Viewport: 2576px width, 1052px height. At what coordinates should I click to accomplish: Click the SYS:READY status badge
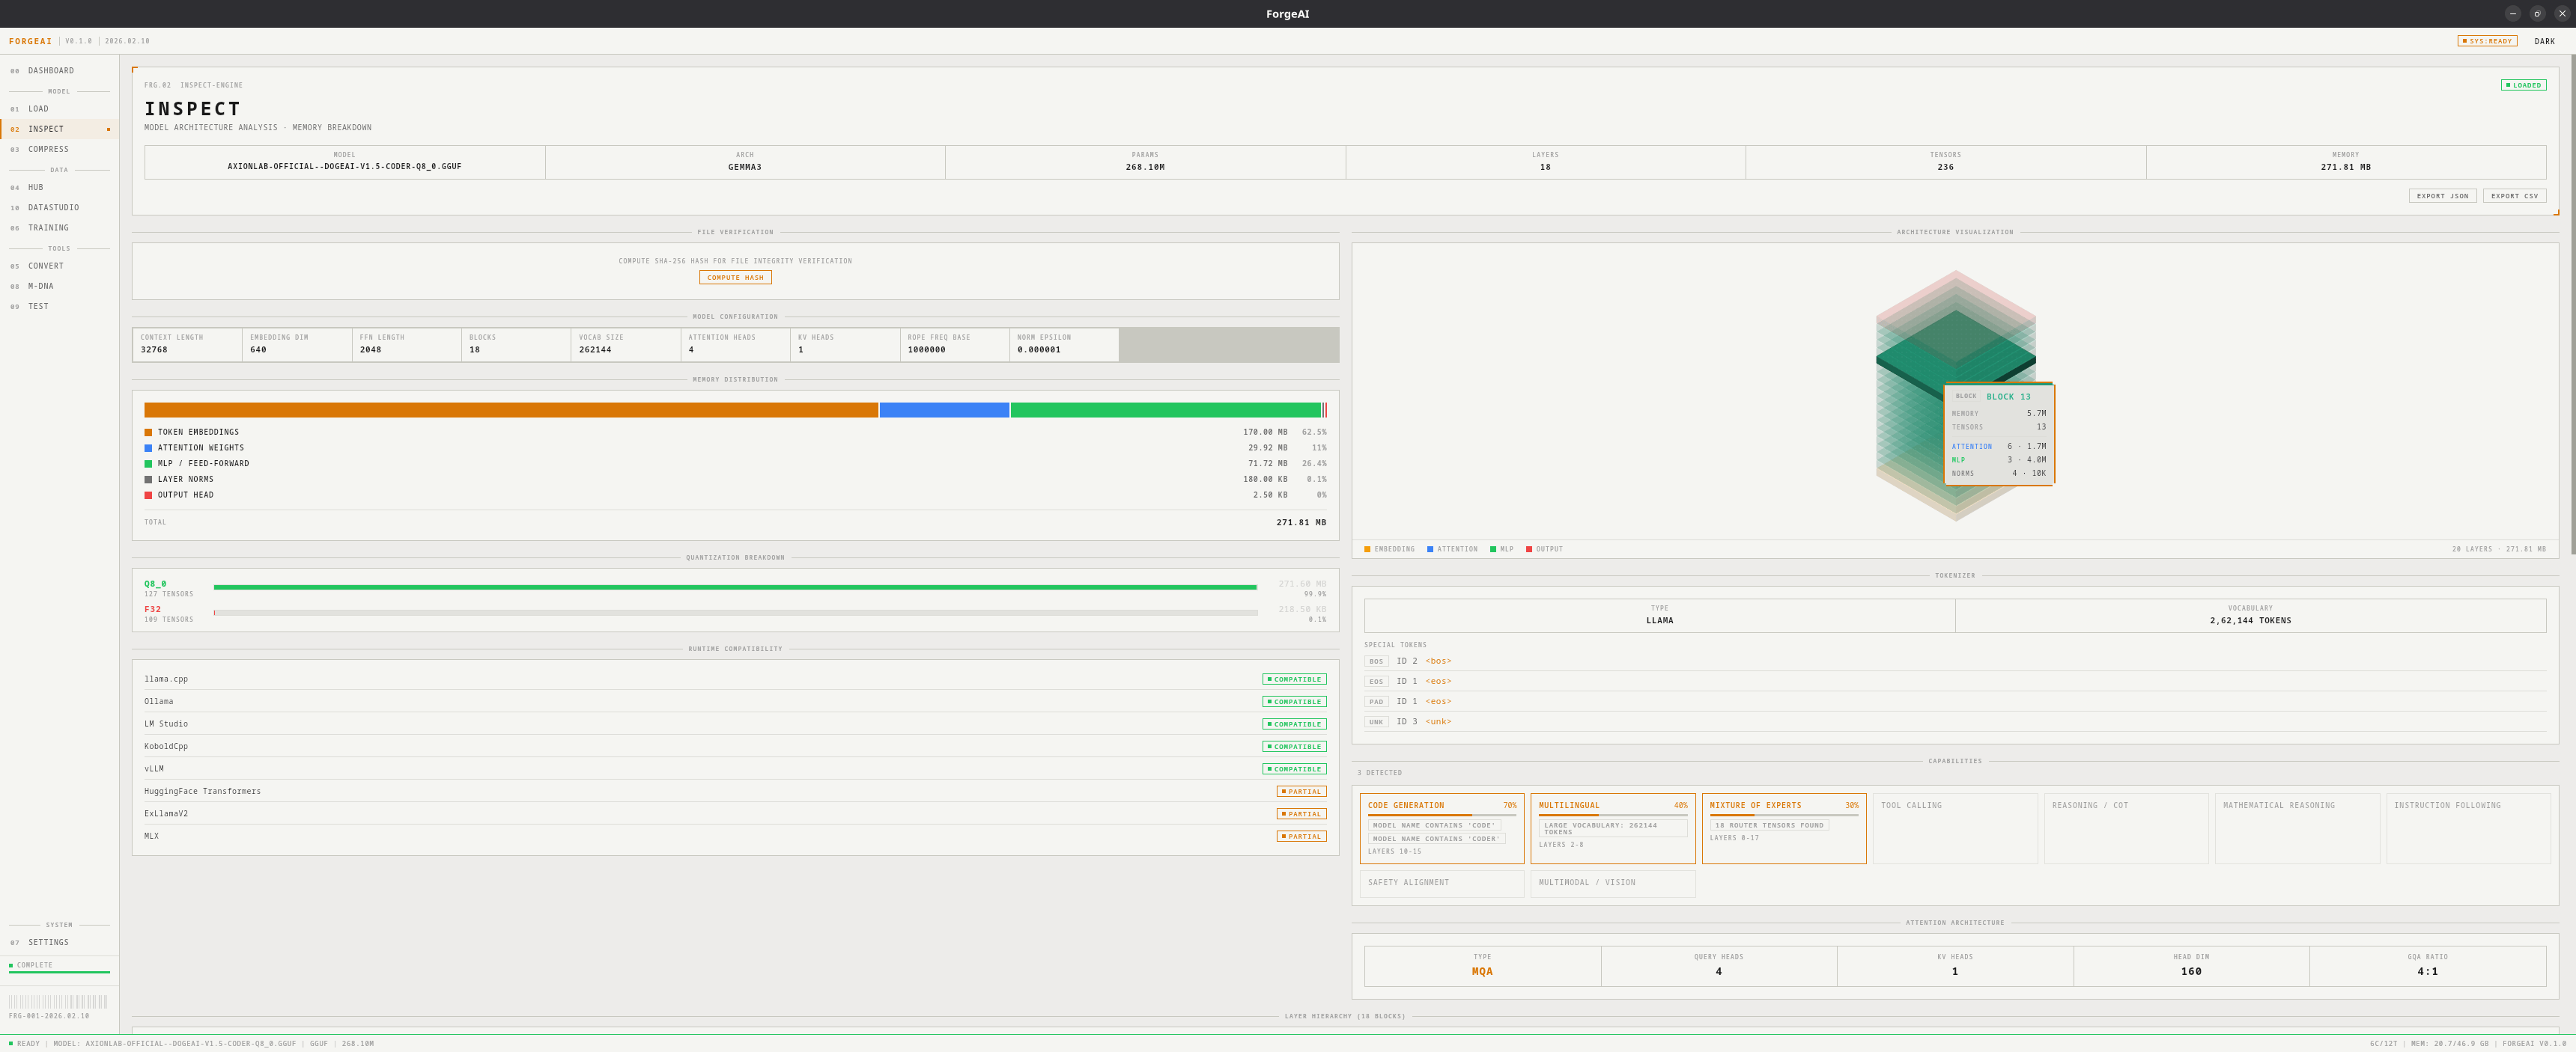pyautogui.click(x=2487, y=41)
